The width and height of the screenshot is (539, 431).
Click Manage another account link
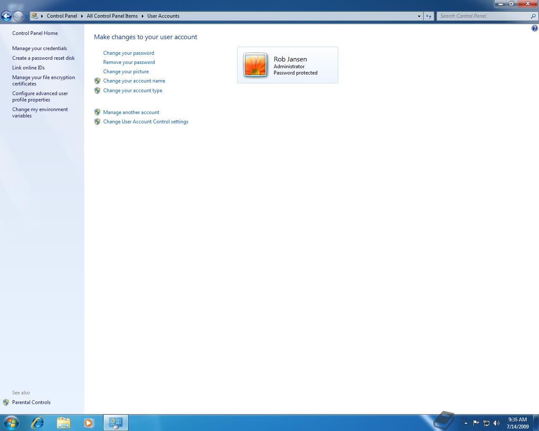coord(131,112)
